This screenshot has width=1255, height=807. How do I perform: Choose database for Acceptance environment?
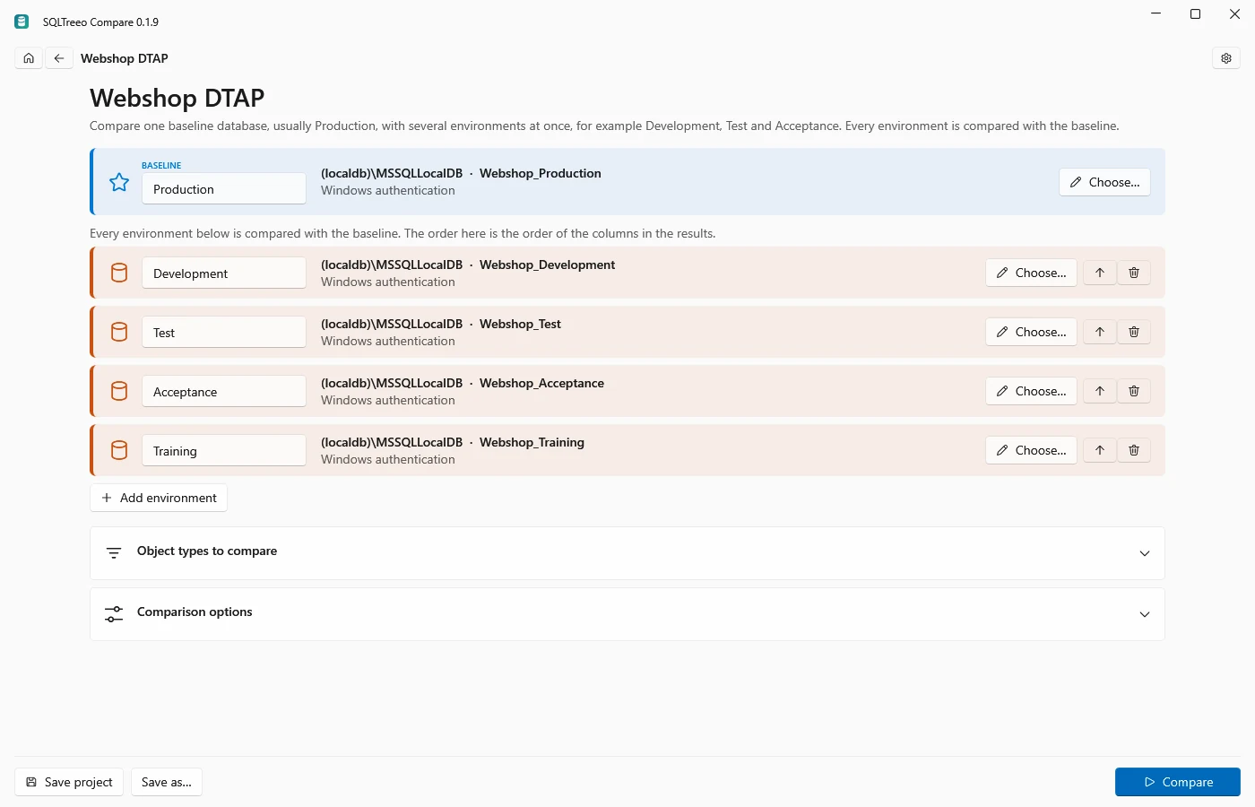tap(1031, 391)
